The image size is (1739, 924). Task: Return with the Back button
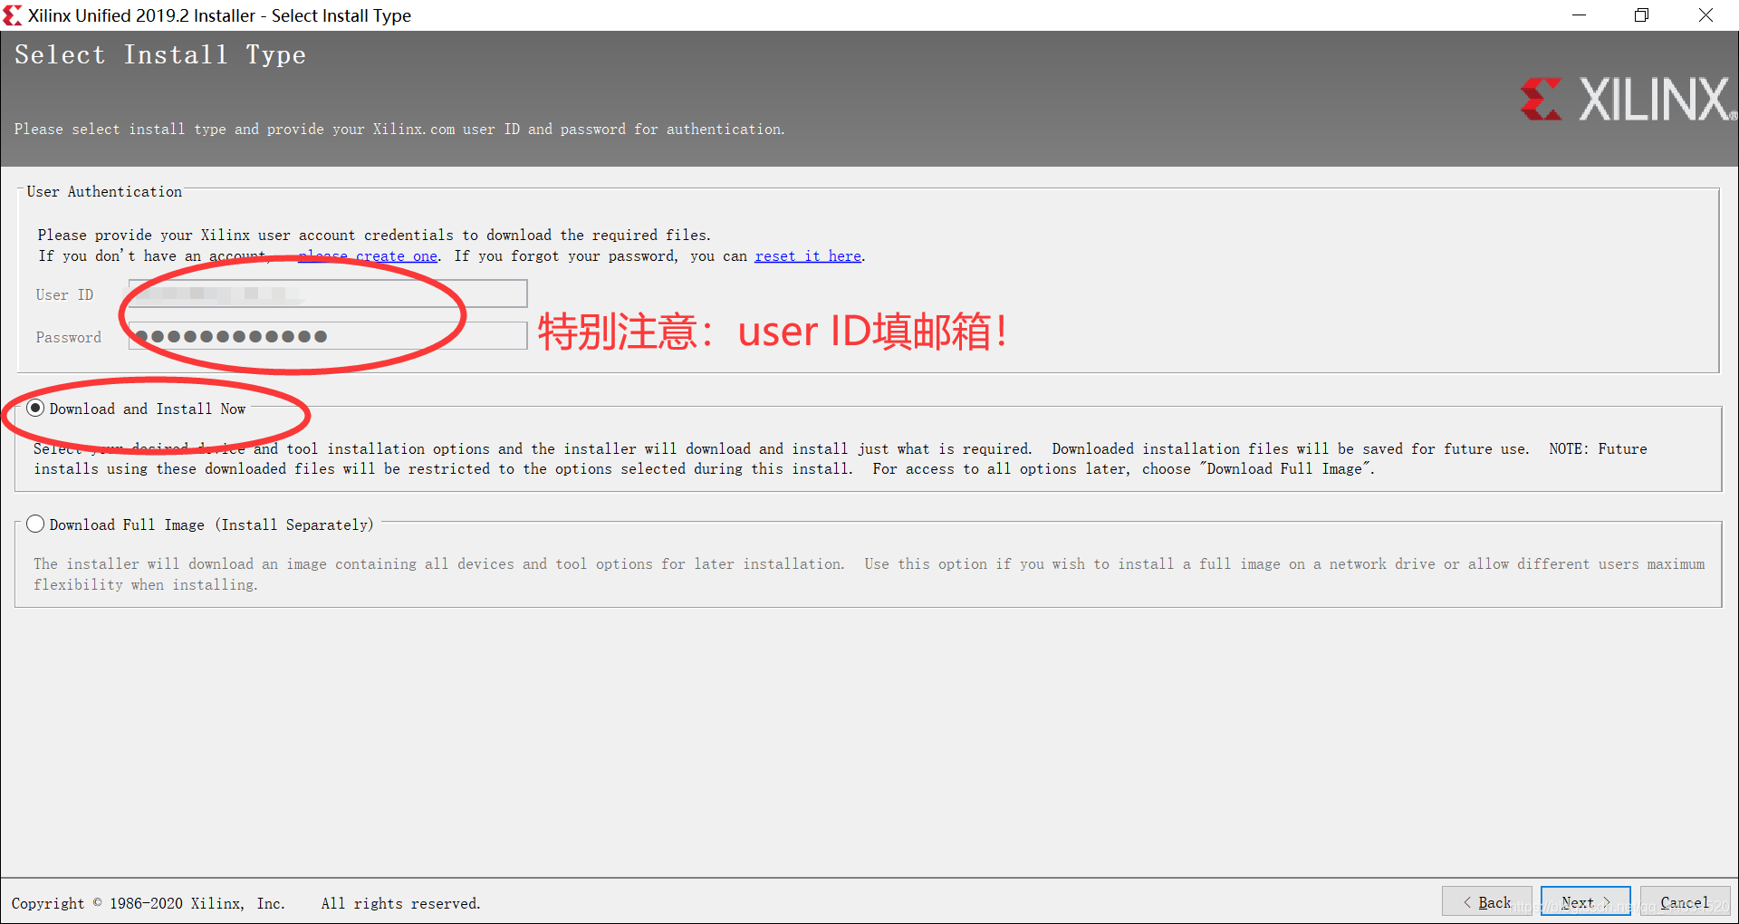click(1486, 902)
